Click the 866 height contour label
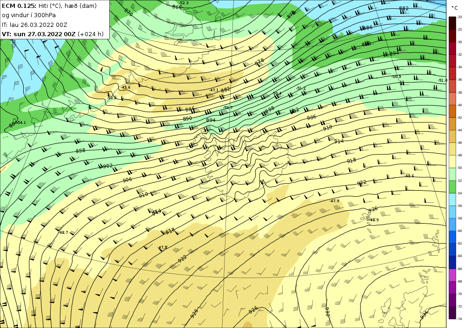 coord(177,7)
